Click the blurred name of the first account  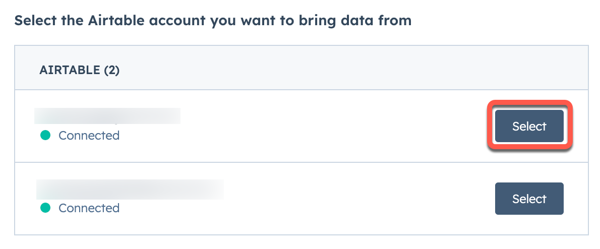[107, 116]
